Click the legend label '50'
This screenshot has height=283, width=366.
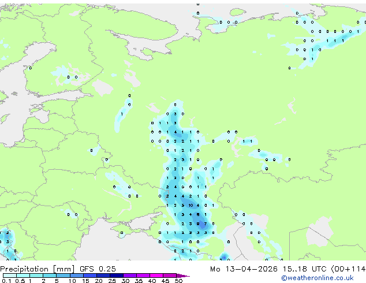point(178,281)
